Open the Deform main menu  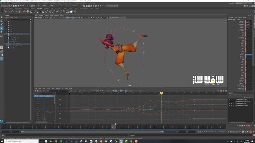tap(71, 3)
